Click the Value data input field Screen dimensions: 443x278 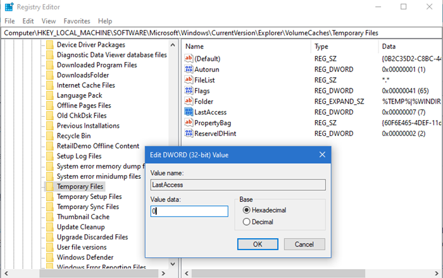pos(189,211)
